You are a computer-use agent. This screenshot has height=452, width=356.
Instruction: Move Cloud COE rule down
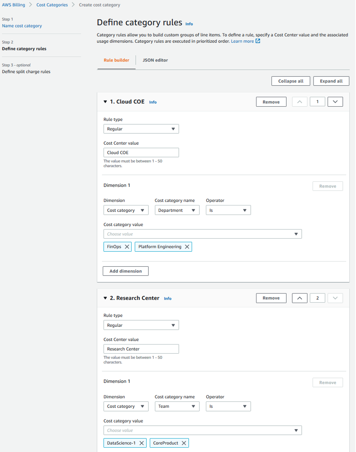335,102
